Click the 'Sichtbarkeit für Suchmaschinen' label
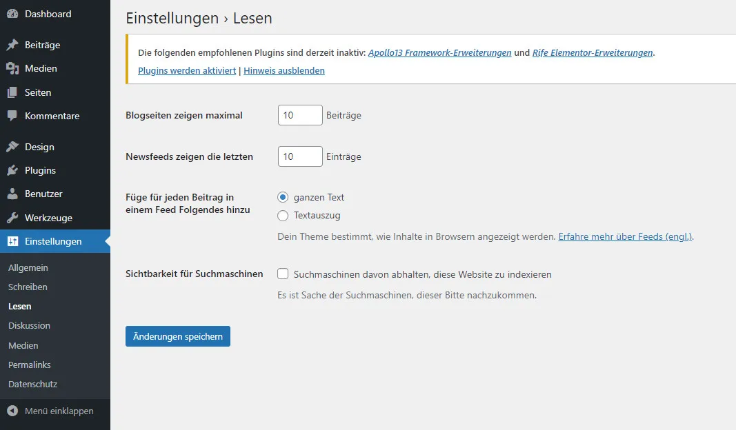This screenshot has width=736, height=430. click(x=194, y=274)
